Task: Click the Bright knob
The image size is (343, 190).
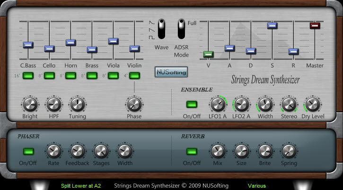Action: click(30, 104)
